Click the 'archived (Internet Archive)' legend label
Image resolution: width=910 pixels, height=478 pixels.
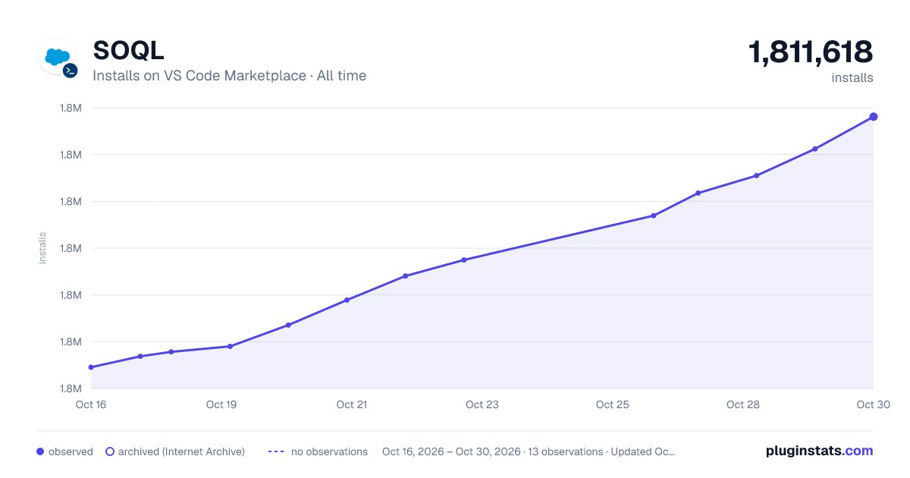pyautogui.click(x=181, y=451)
